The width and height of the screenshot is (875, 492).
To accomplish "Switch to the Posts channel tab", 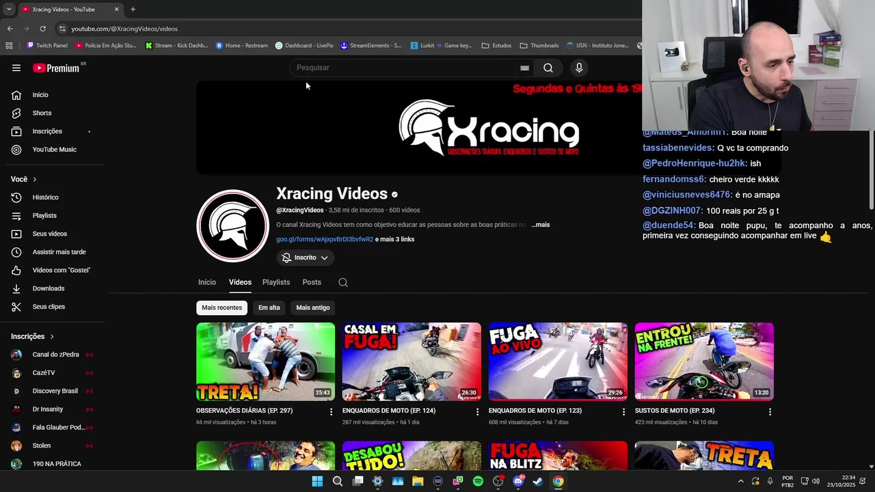I will tap(312, 282).
